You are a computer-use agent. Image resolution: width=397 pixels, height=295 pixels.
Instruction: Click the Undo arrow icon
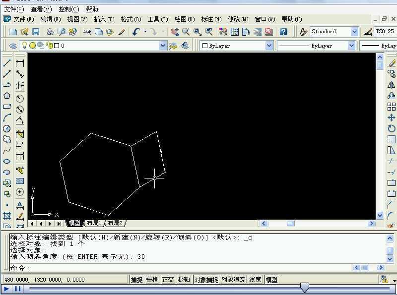(x=136, y=32)
